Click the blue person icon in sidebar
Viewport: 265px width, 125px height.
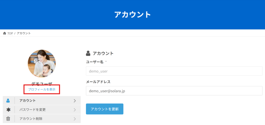(x=8, y=101)
